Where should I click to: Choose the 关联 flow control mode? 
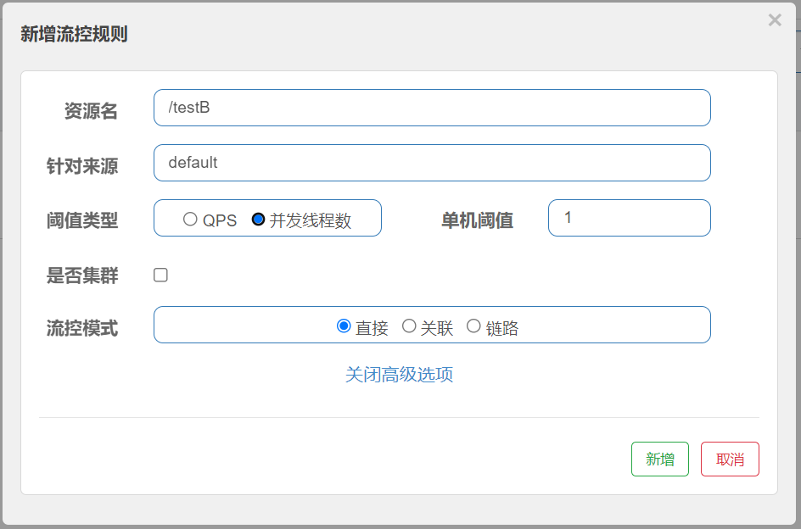pos(409,325)
